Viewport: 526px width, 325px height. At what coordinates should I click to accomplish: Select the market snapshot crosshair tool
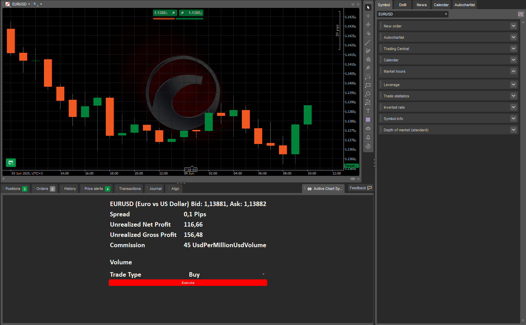click(x=368, y=25)
